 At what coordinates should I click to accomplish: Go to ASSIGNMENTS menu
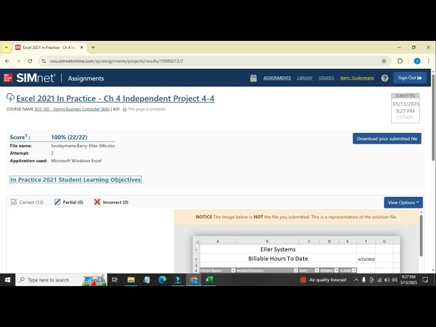tap(277, 78)
